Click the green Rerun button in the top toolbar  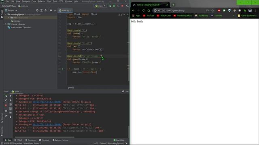[x=110, y=6]
